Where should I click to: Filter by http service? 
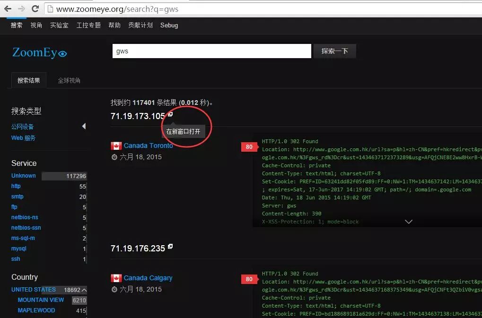[16, 186]
